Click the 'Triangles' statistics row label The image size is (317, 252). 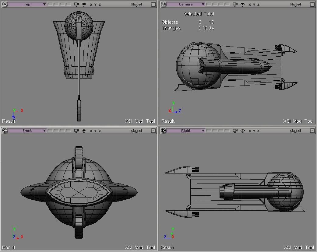click(x=171, y=28)
